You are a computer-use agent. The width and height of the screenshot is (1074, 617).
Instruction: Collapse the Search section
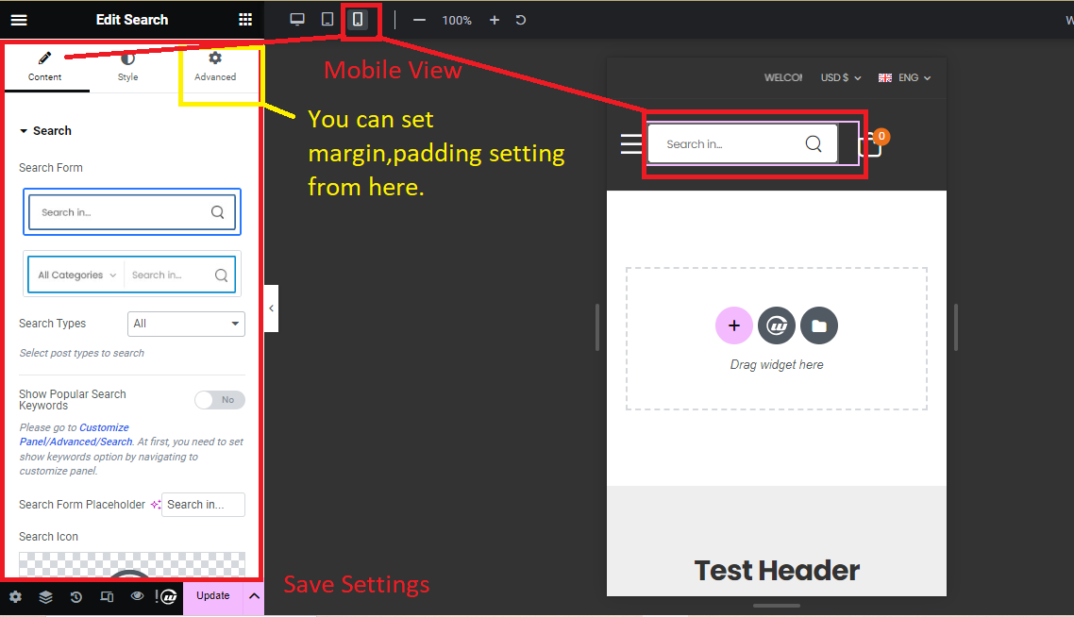click(45, 131)
